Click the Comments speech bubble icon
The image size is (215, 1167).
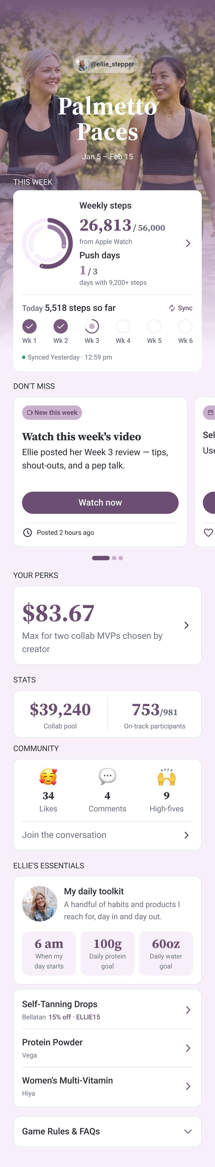(x=107, y=777)
